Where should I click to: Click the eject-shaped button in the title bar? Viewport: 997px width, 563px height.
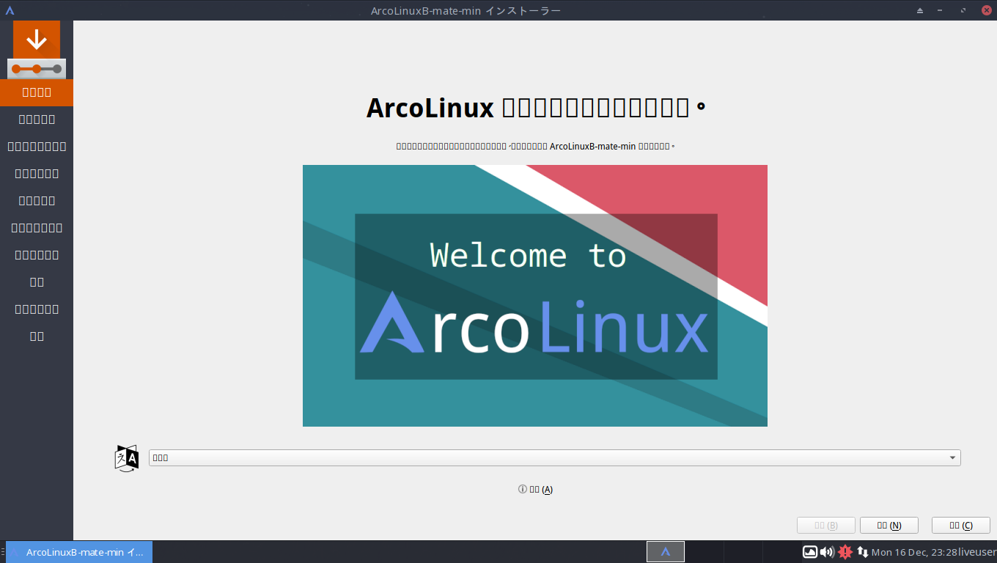[920, 10]
